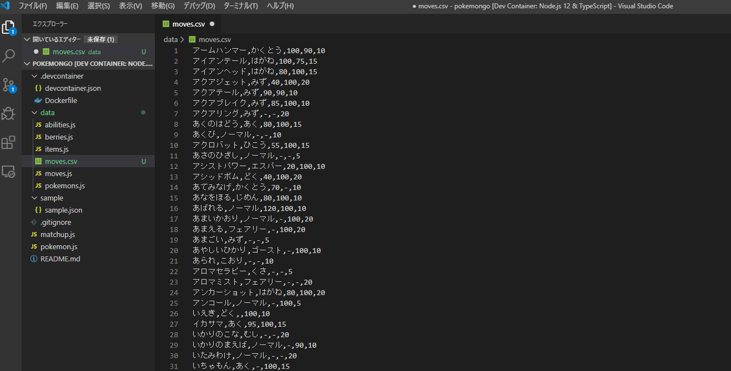The width and height of the screenshot is (731, 371).
Task: Click the braces icon beside sample.json
Action: pyautogui.click(x=38, y=210)
